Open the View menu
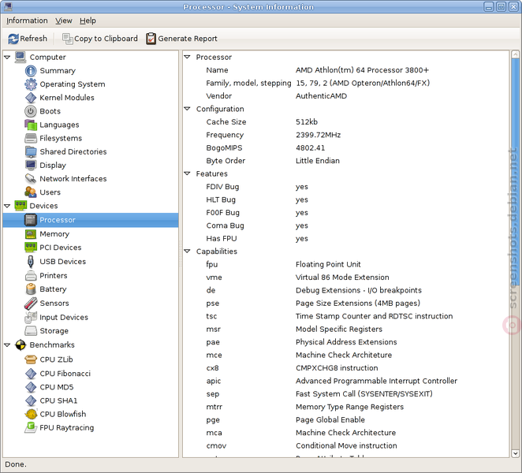The width and height of the screenshot is (522, 473). coord(64,20)
